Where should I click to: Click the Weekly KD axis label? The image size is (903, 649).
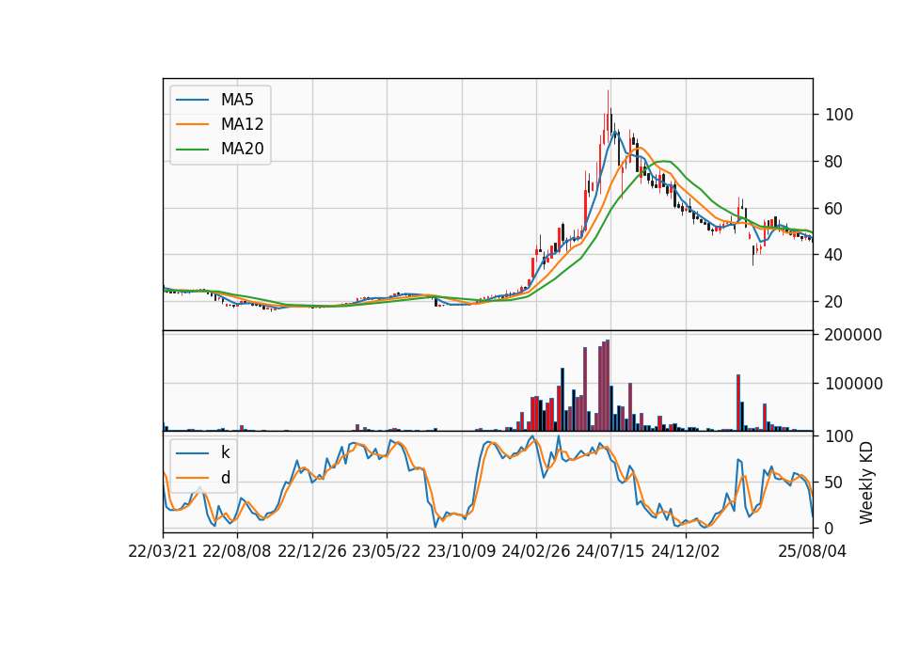866,483
